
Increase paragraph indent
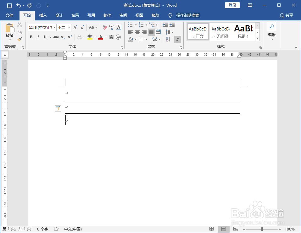click(172, 25)
